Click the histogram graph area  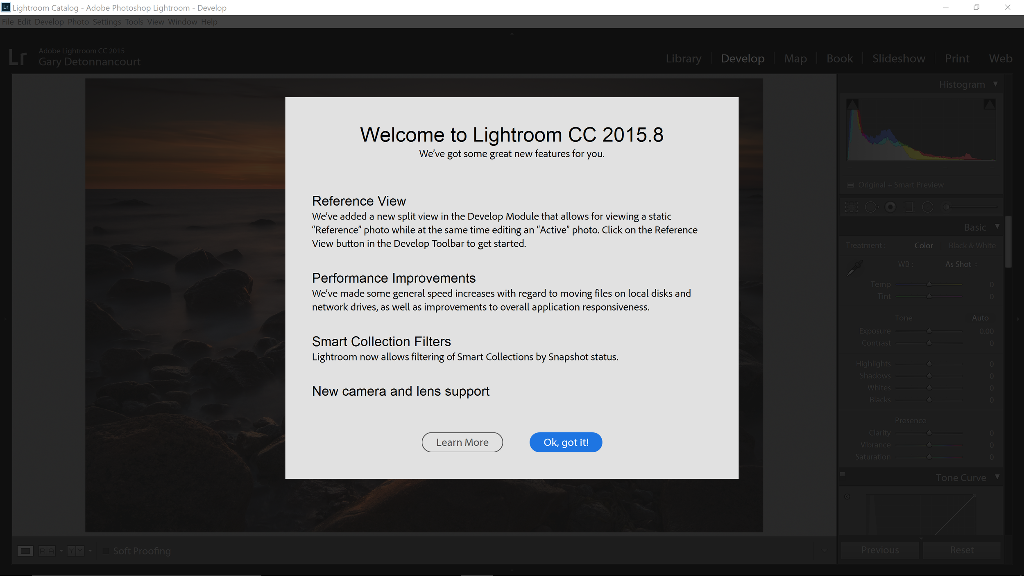[x=921, y=129]
